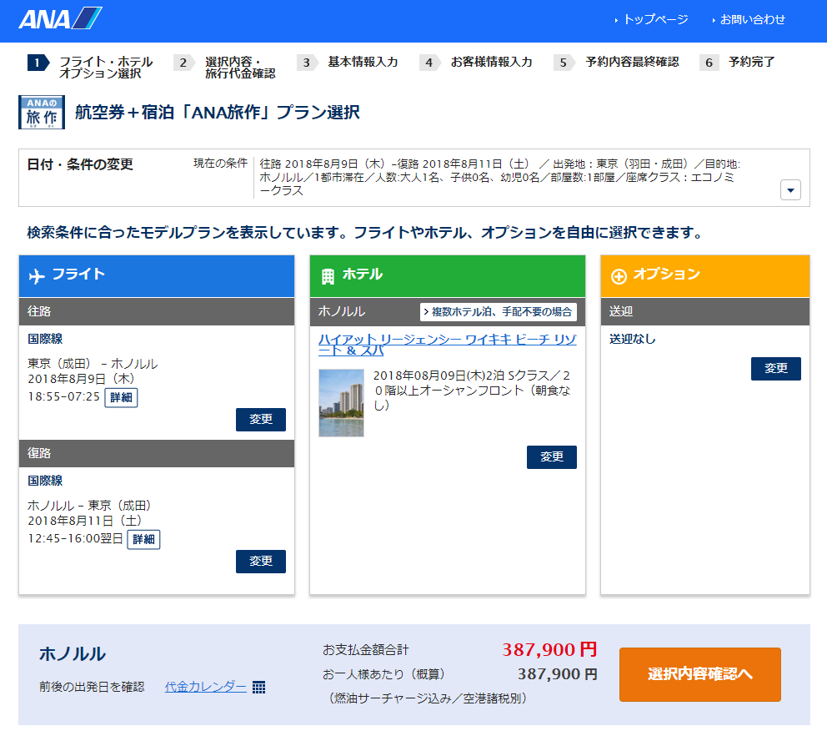Click the hotel thumbnail photo
Viewport: 827px width, 736px height.
[341, 403]
